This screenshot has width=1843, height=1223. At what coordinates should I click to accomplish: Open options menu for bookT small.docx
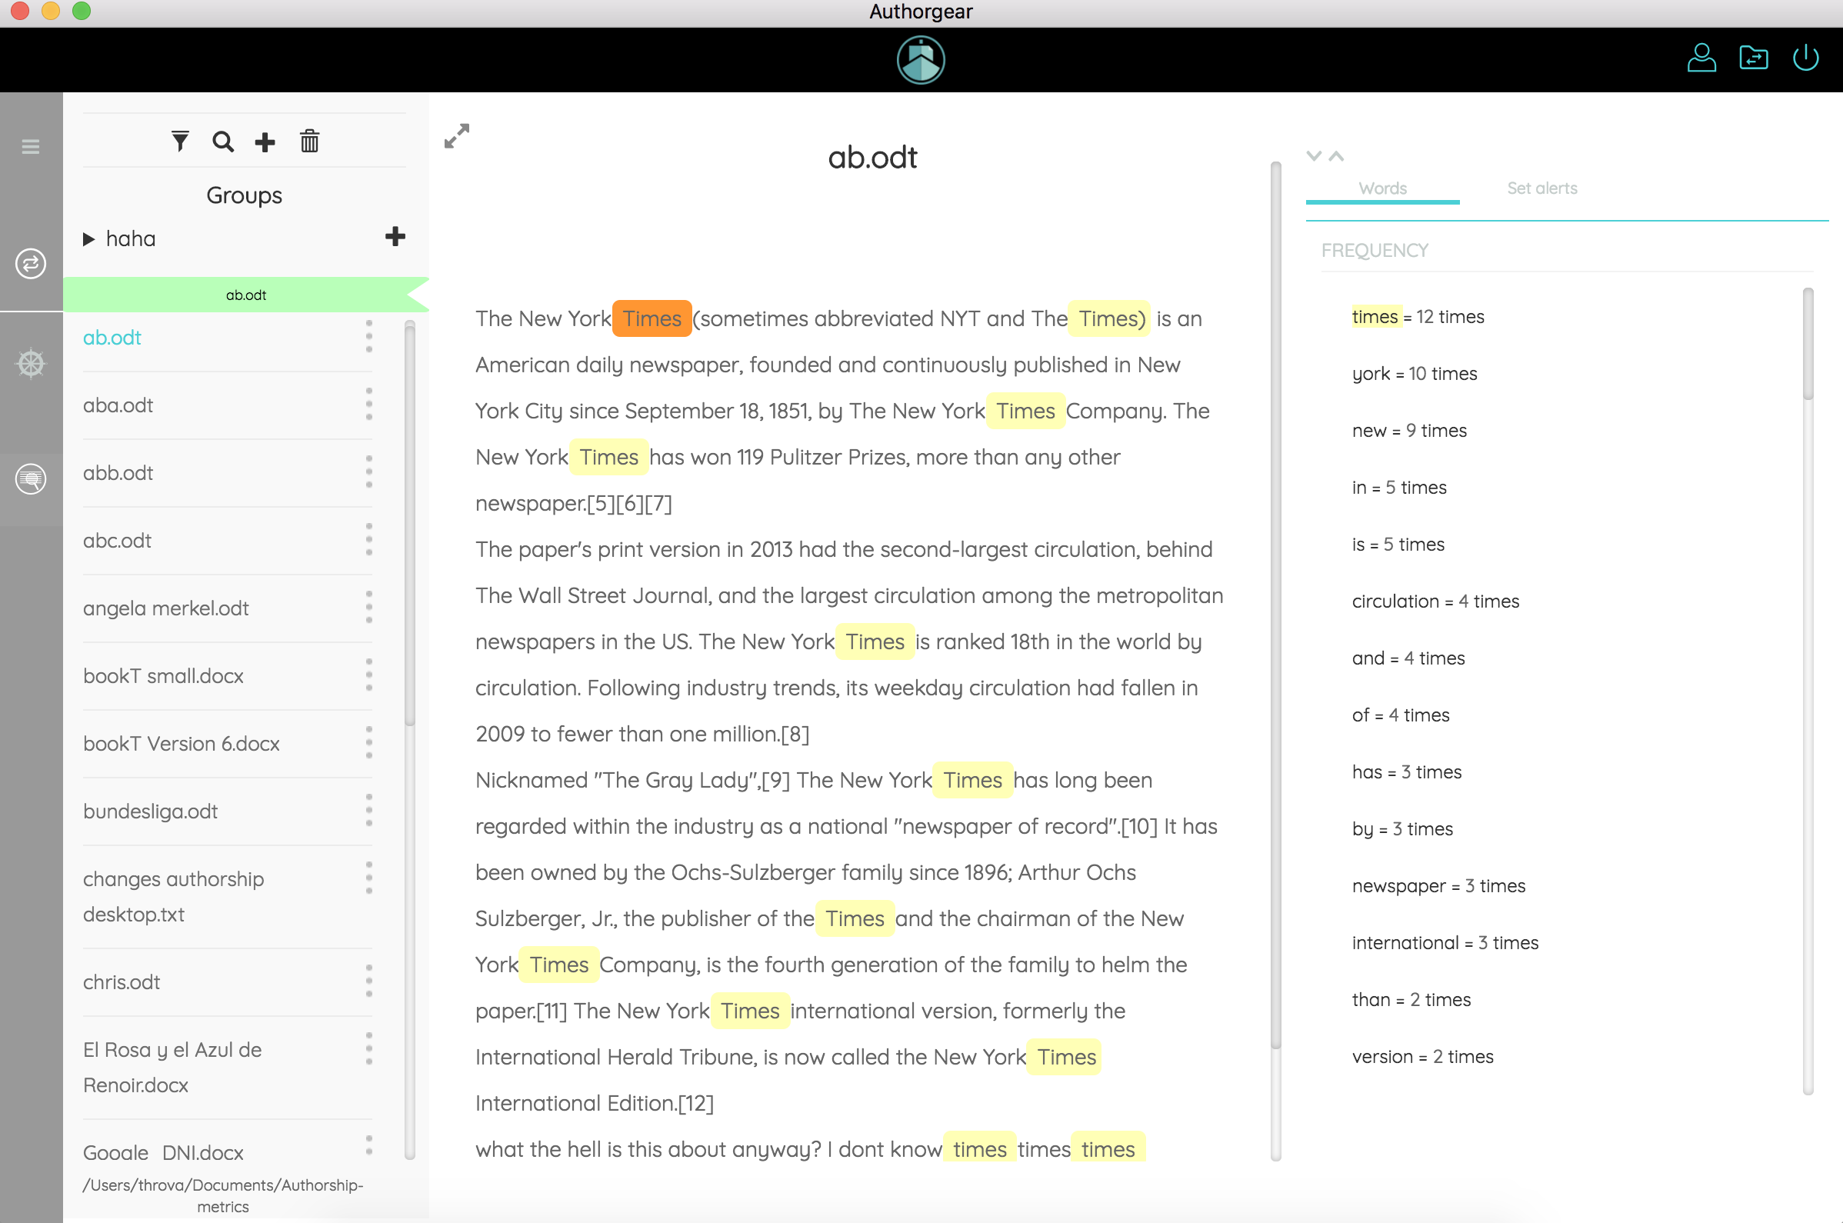pyautogui.click(x=369, y=675)
